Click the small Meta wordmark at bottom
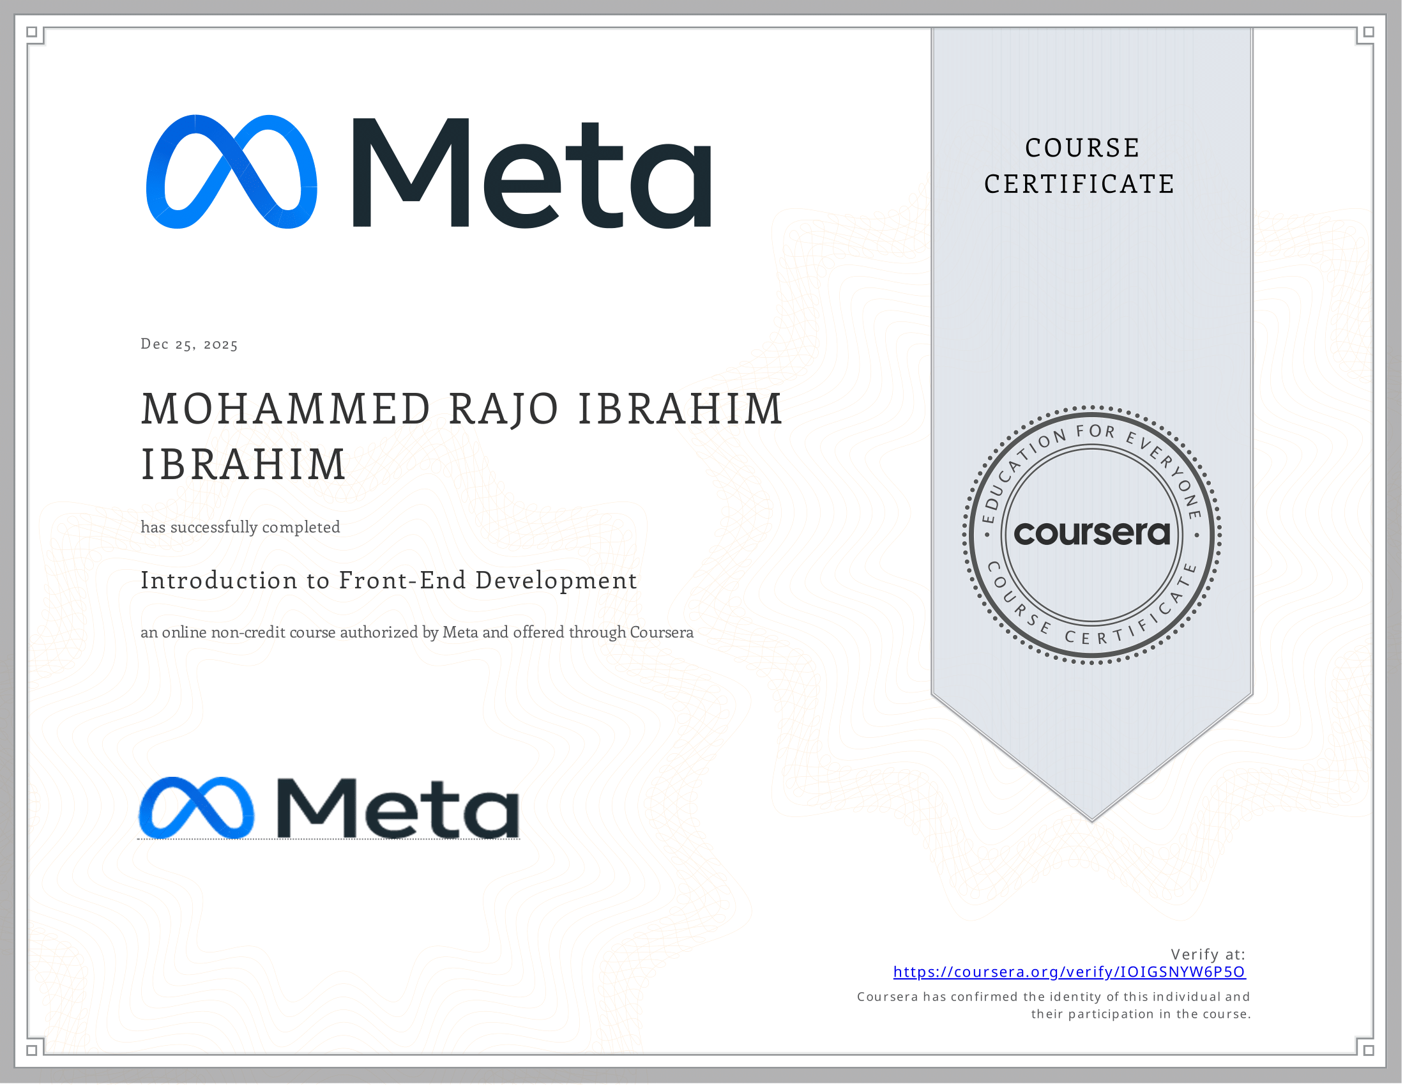1405x1086 pixels. (x=398, y=808)
